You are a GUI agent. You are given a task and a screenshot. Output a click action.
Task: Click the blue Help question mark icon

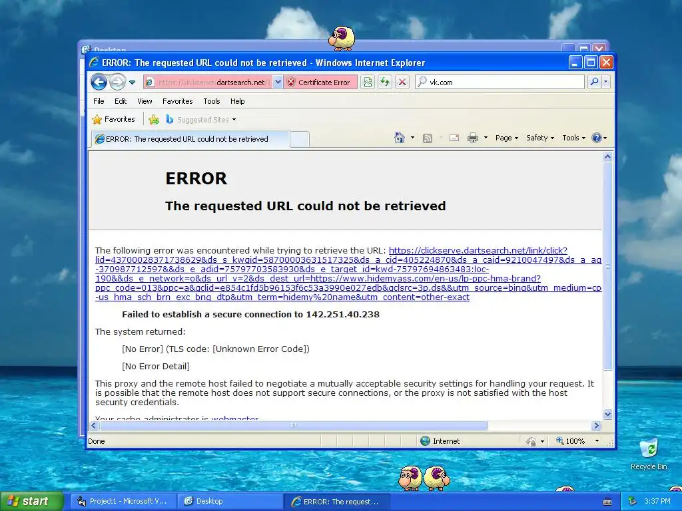tap(597, 138)
